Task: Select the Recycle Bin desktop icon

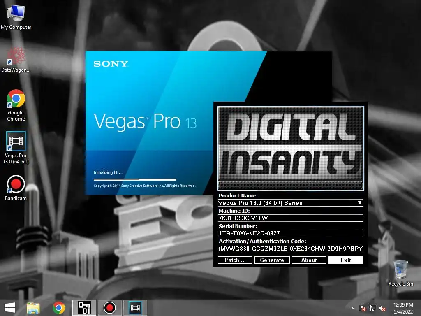Action: point(400,273)
